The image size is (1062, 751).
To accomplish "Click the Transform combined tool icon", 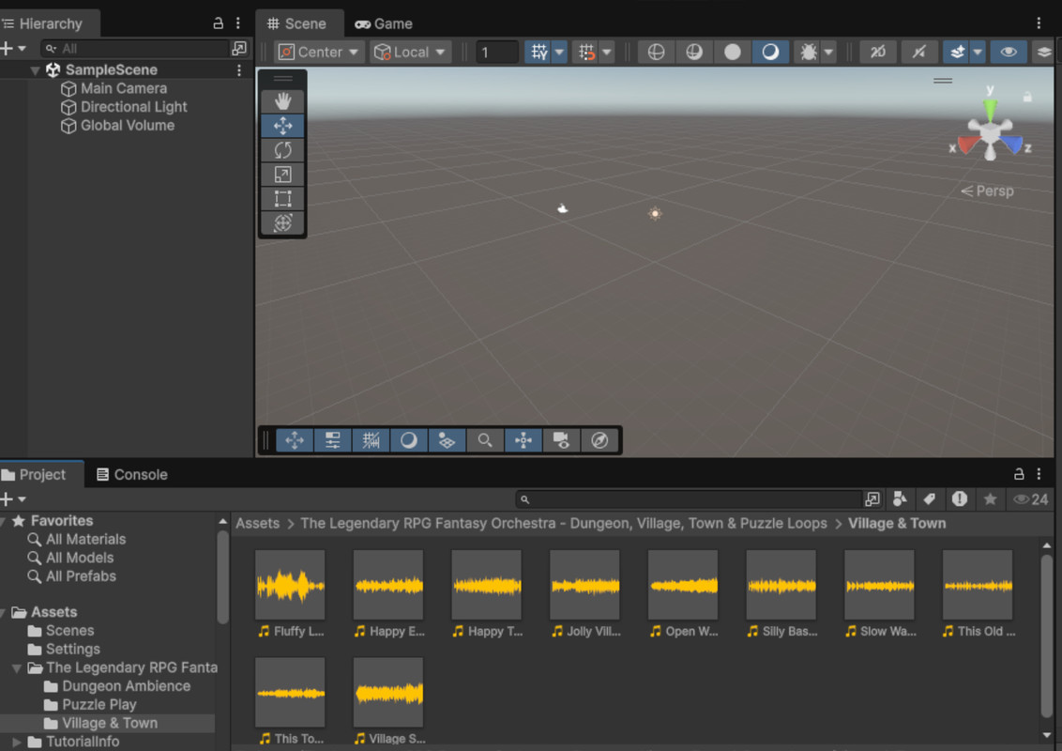I will pos(282,223).
